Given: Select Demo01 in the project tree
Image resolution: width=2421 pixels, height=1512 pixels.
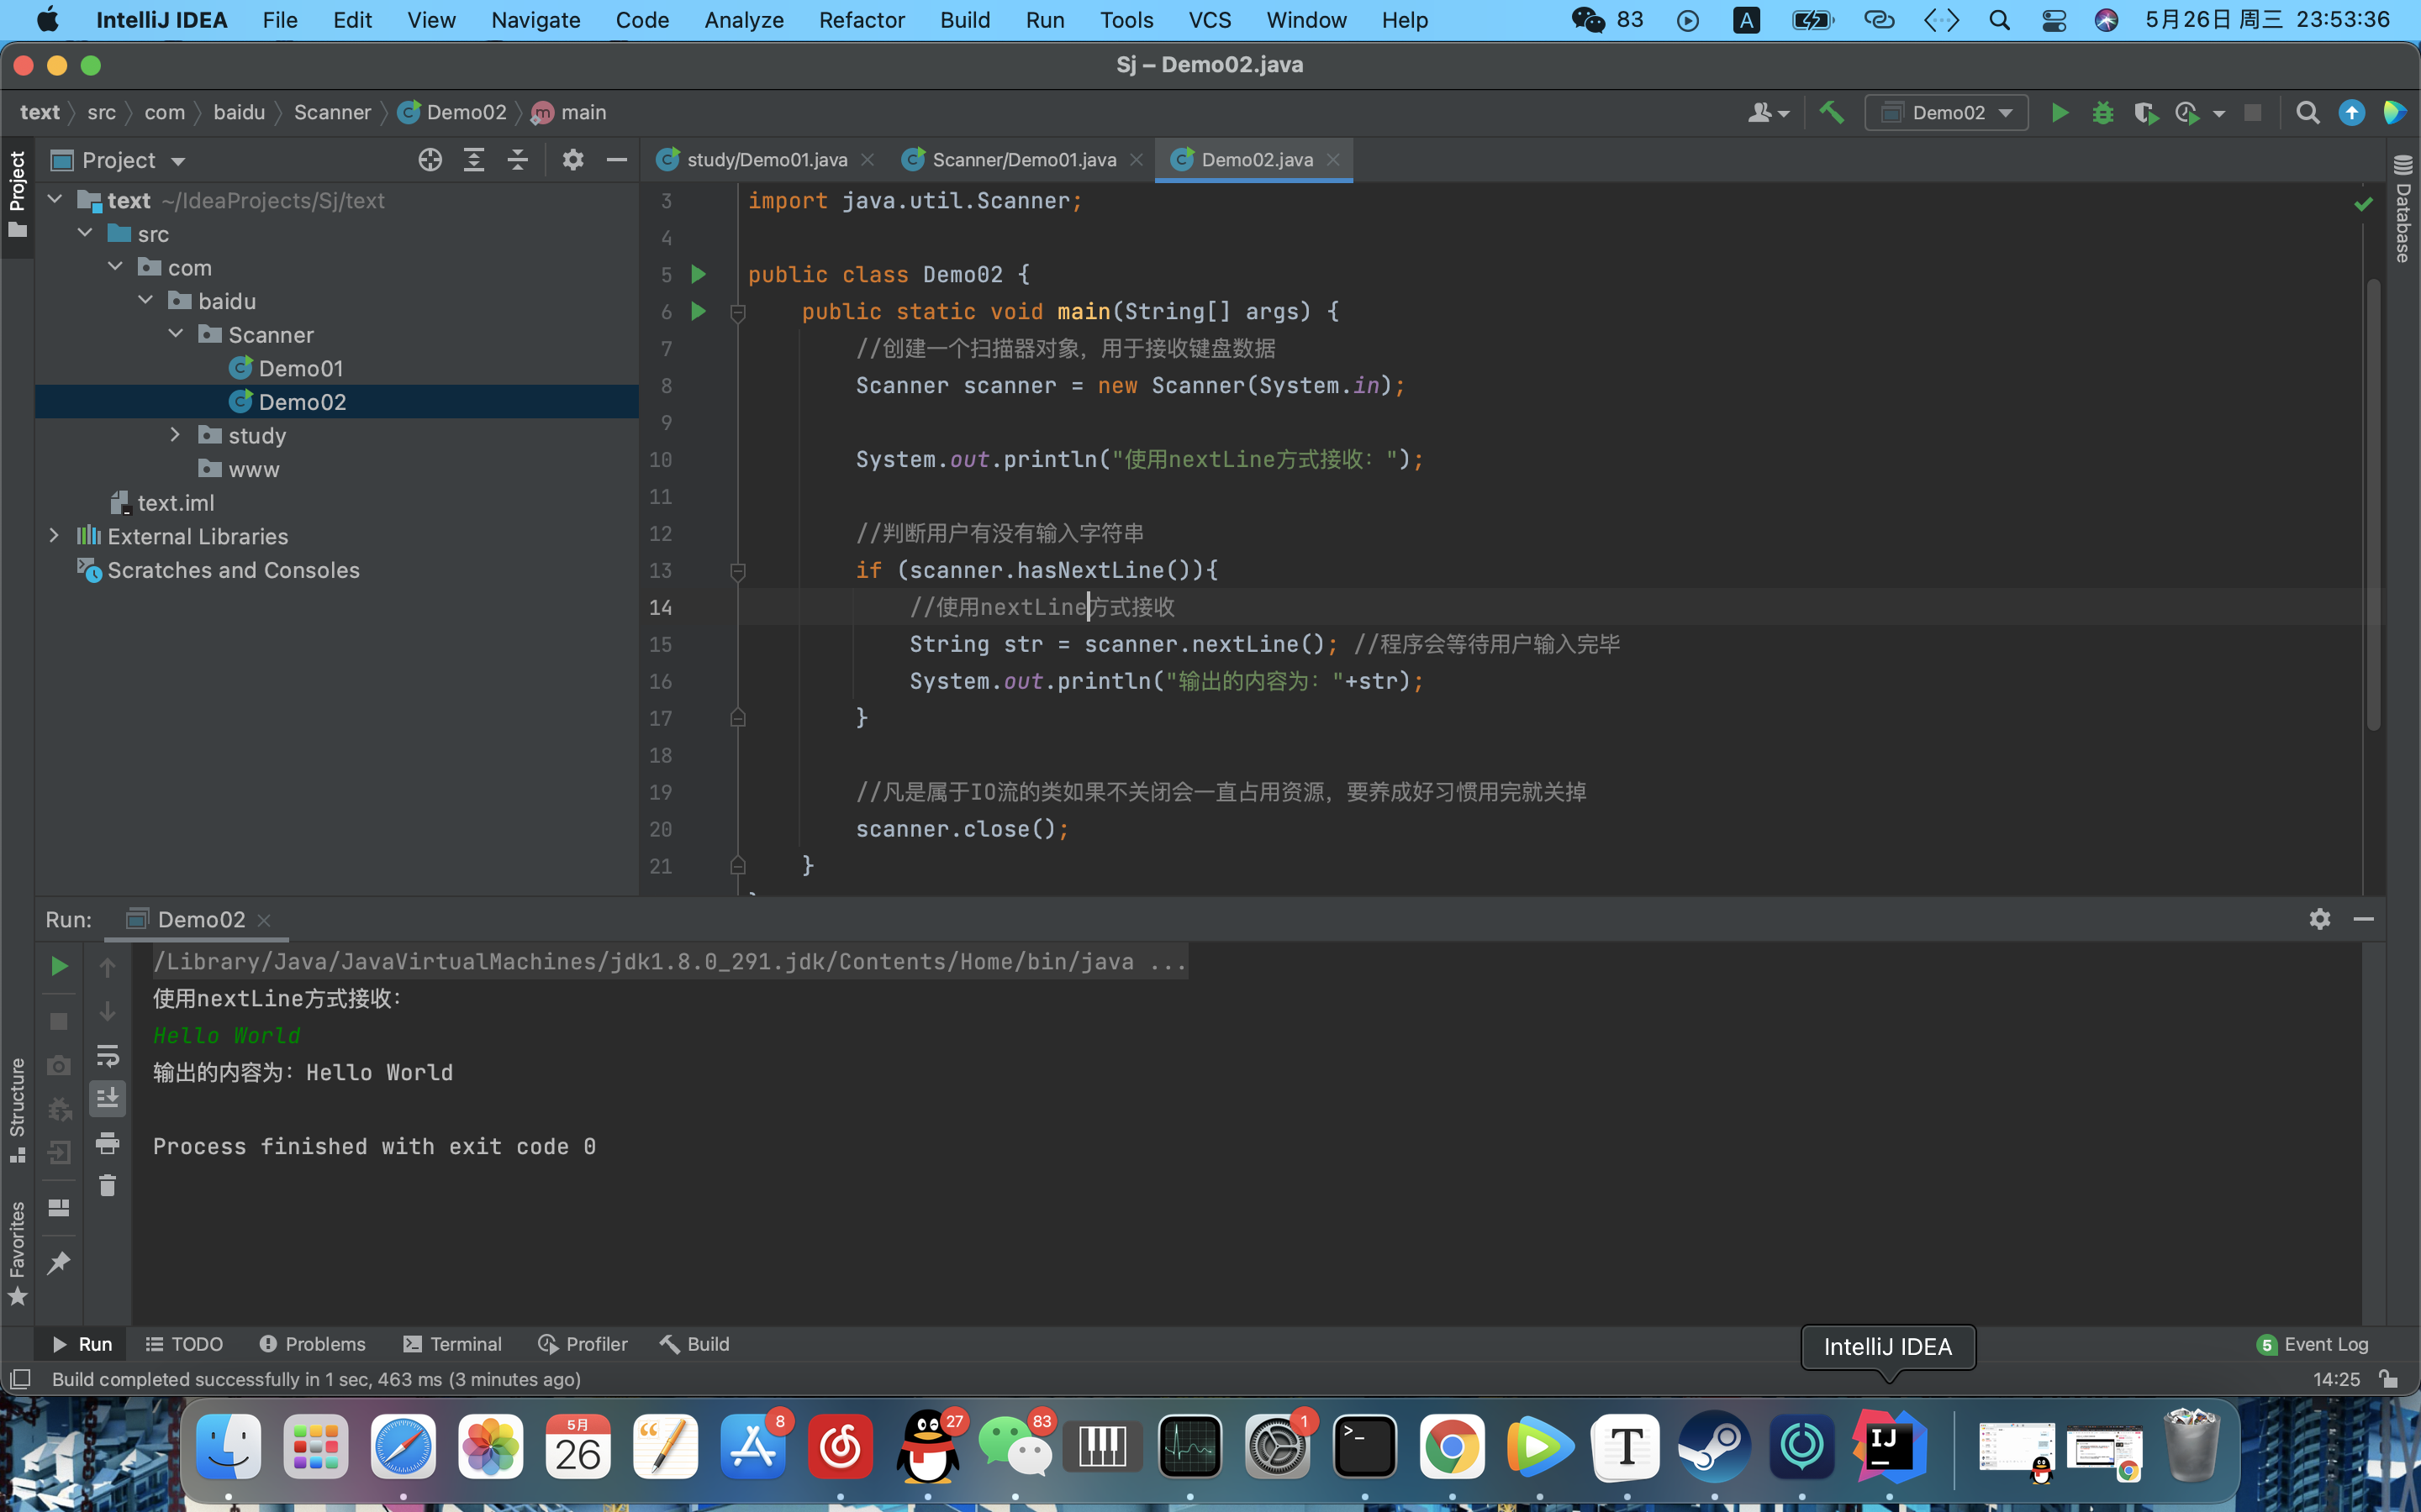Looking at the screenshot, I should coord(300,368).
